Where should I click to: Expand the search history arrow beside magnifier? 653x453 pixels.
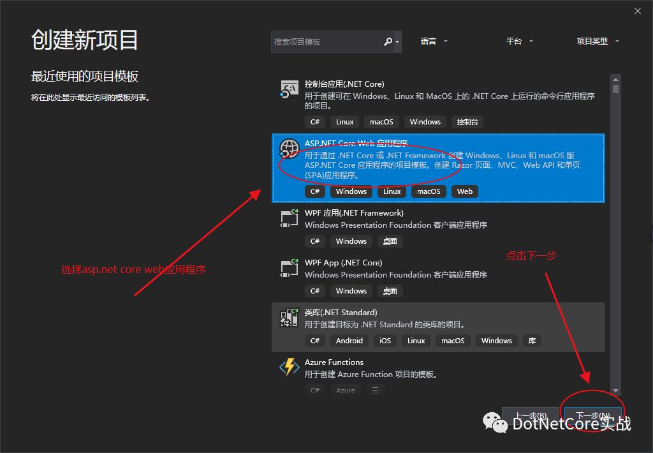click(x=397, y=42)
